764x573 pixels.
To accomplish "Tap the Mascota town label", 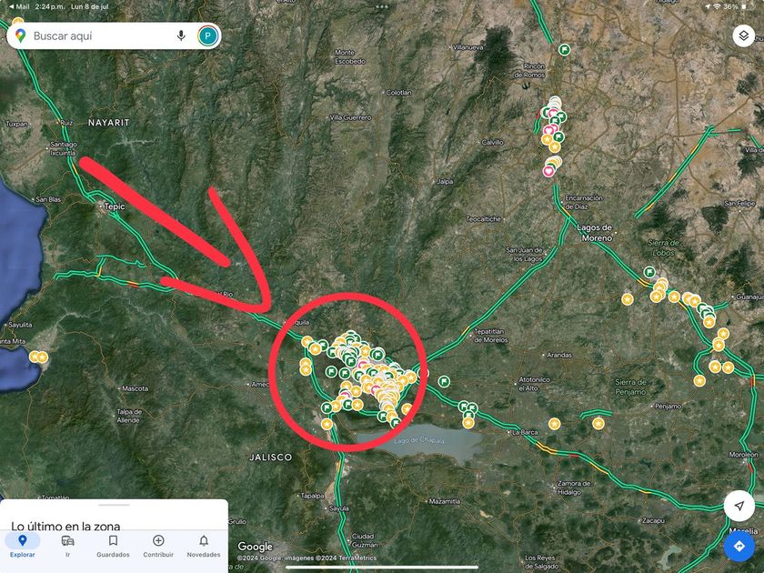I will pyautogui.click(x=135, y=389).
